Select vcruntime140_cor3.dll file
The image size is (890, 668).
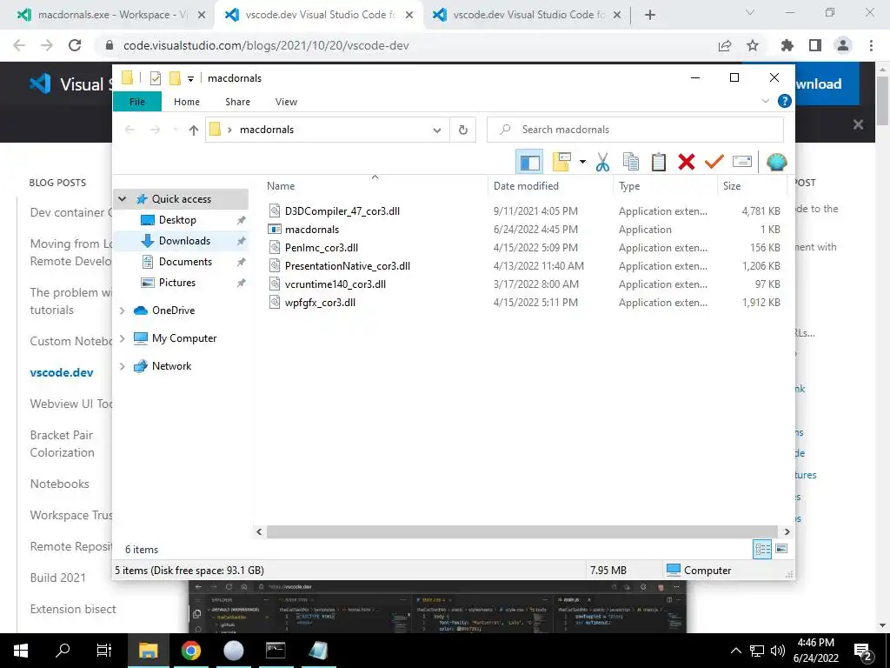point(335,284)
